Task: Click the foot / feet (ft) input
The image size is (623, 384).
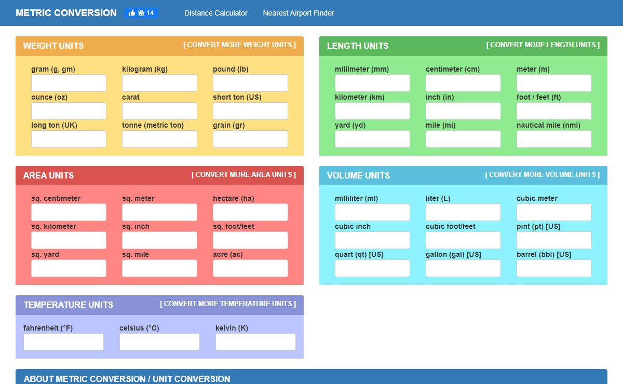Action: [554, 111]
